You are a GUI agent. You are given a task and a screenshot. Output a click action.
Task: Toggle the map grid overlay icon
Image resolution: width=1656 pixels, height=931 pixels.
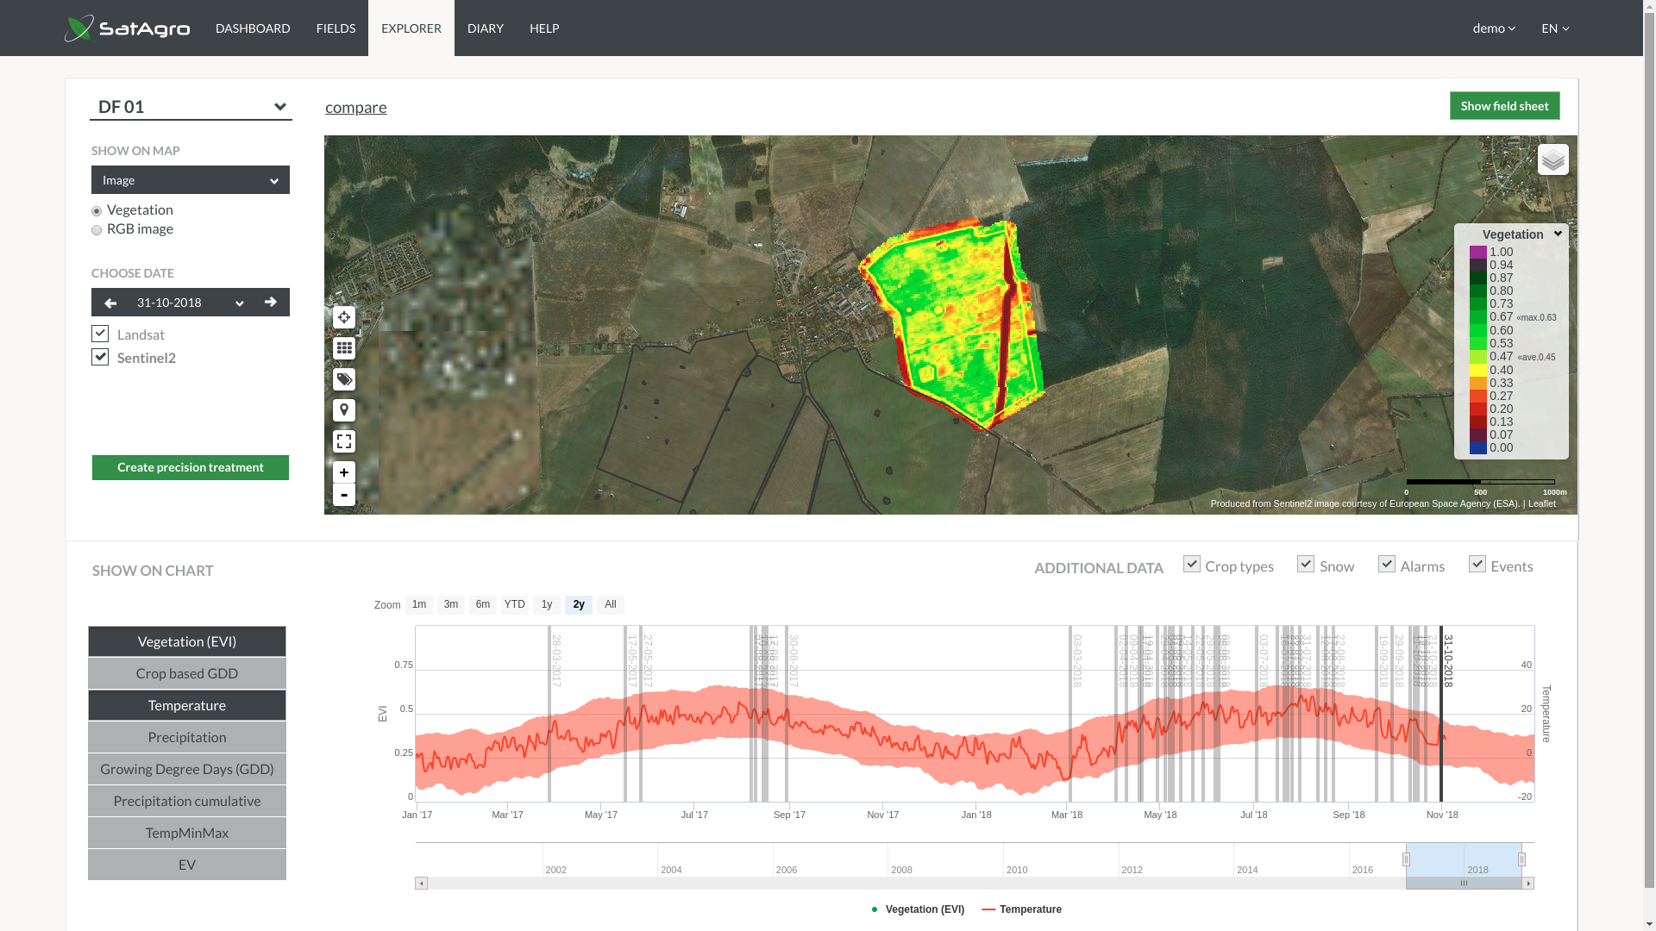click(343, 348)
